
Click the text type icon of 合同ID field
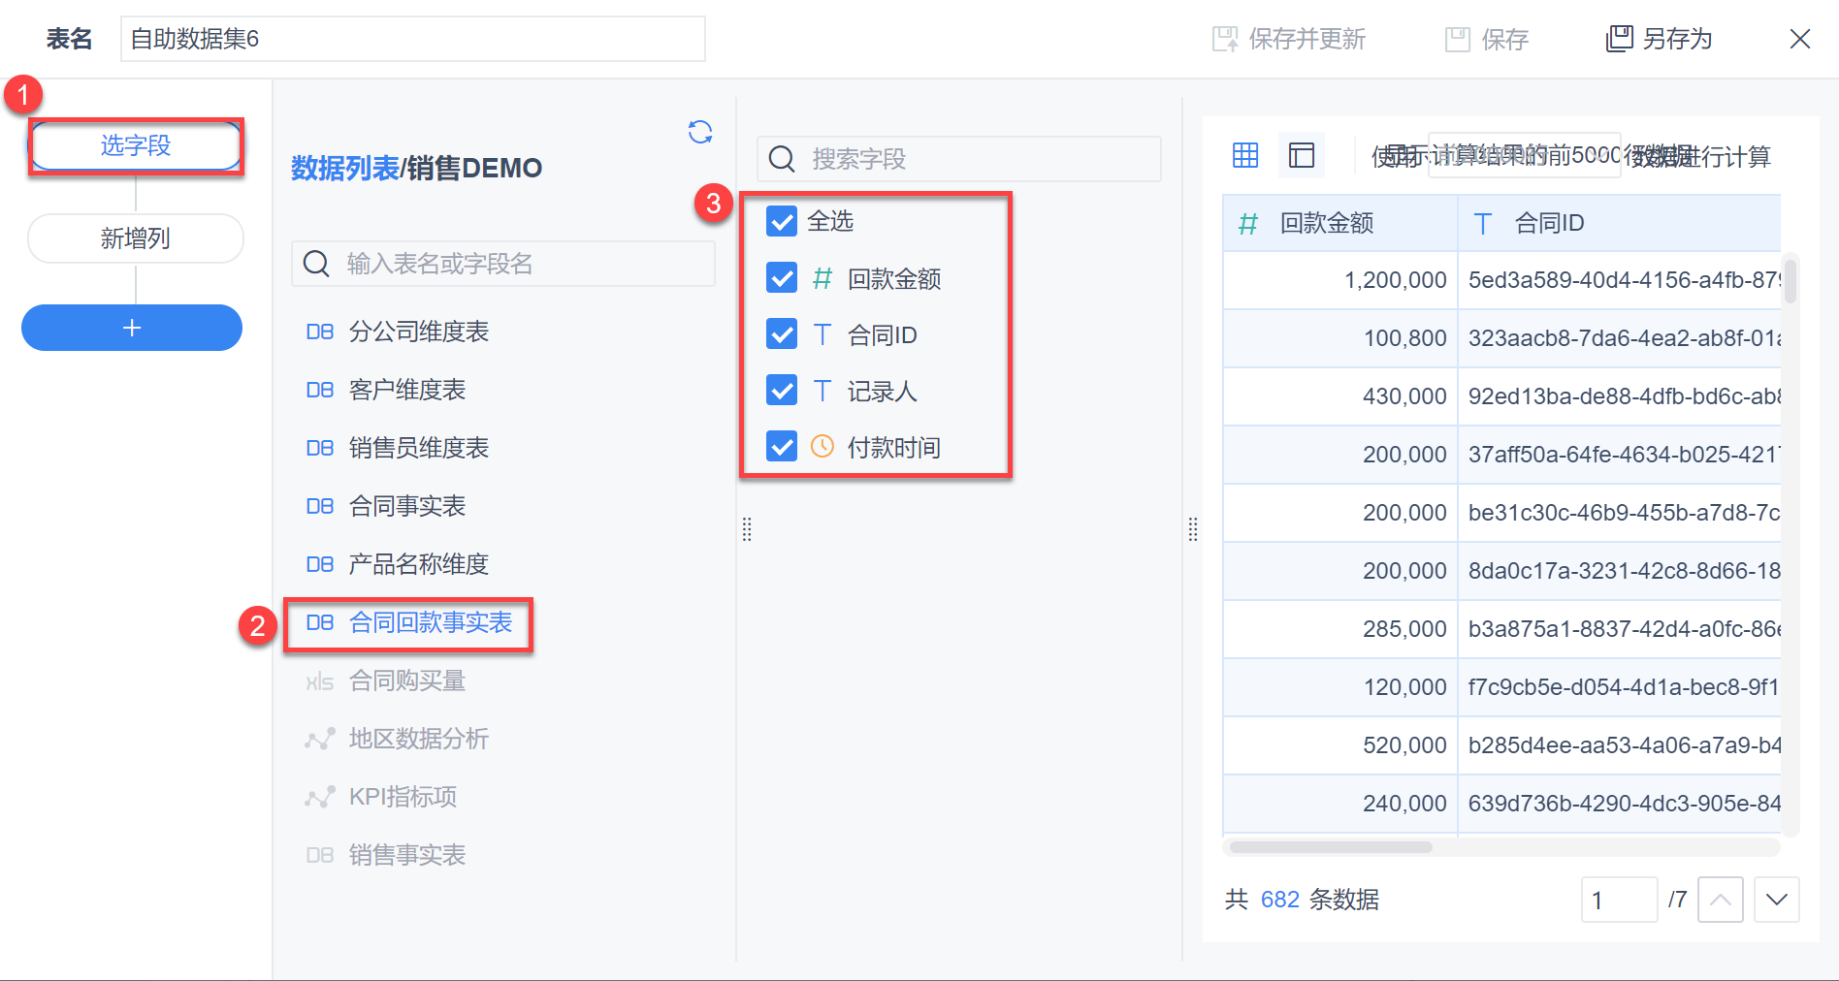[823, 335]
